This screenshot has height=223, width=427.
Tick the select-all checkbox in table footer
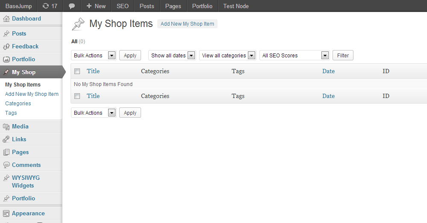click(x=77, y=96)
